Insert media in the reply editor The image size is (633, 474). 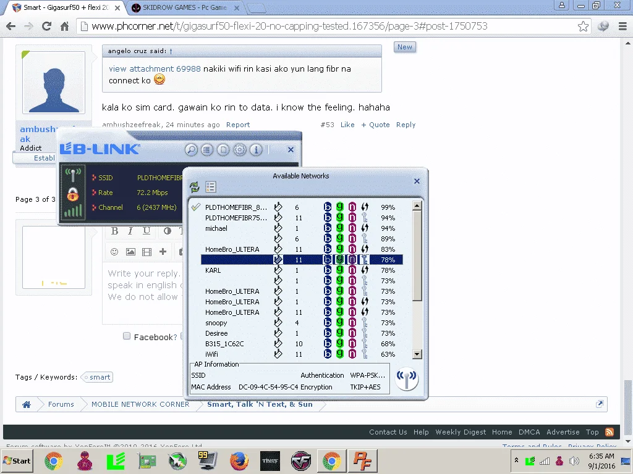(147, 252)
